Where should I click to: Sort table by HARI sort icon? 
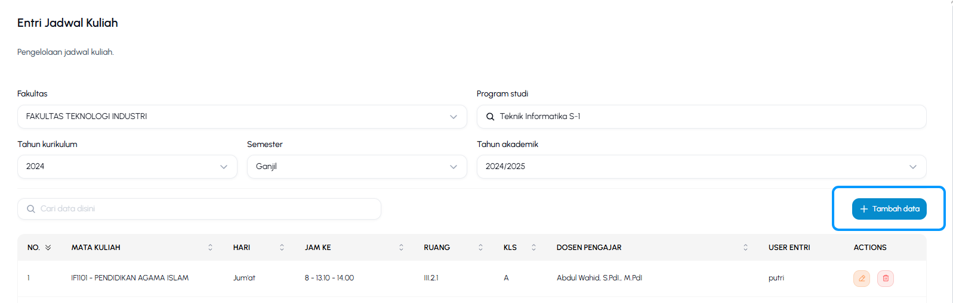pos(282,248)
